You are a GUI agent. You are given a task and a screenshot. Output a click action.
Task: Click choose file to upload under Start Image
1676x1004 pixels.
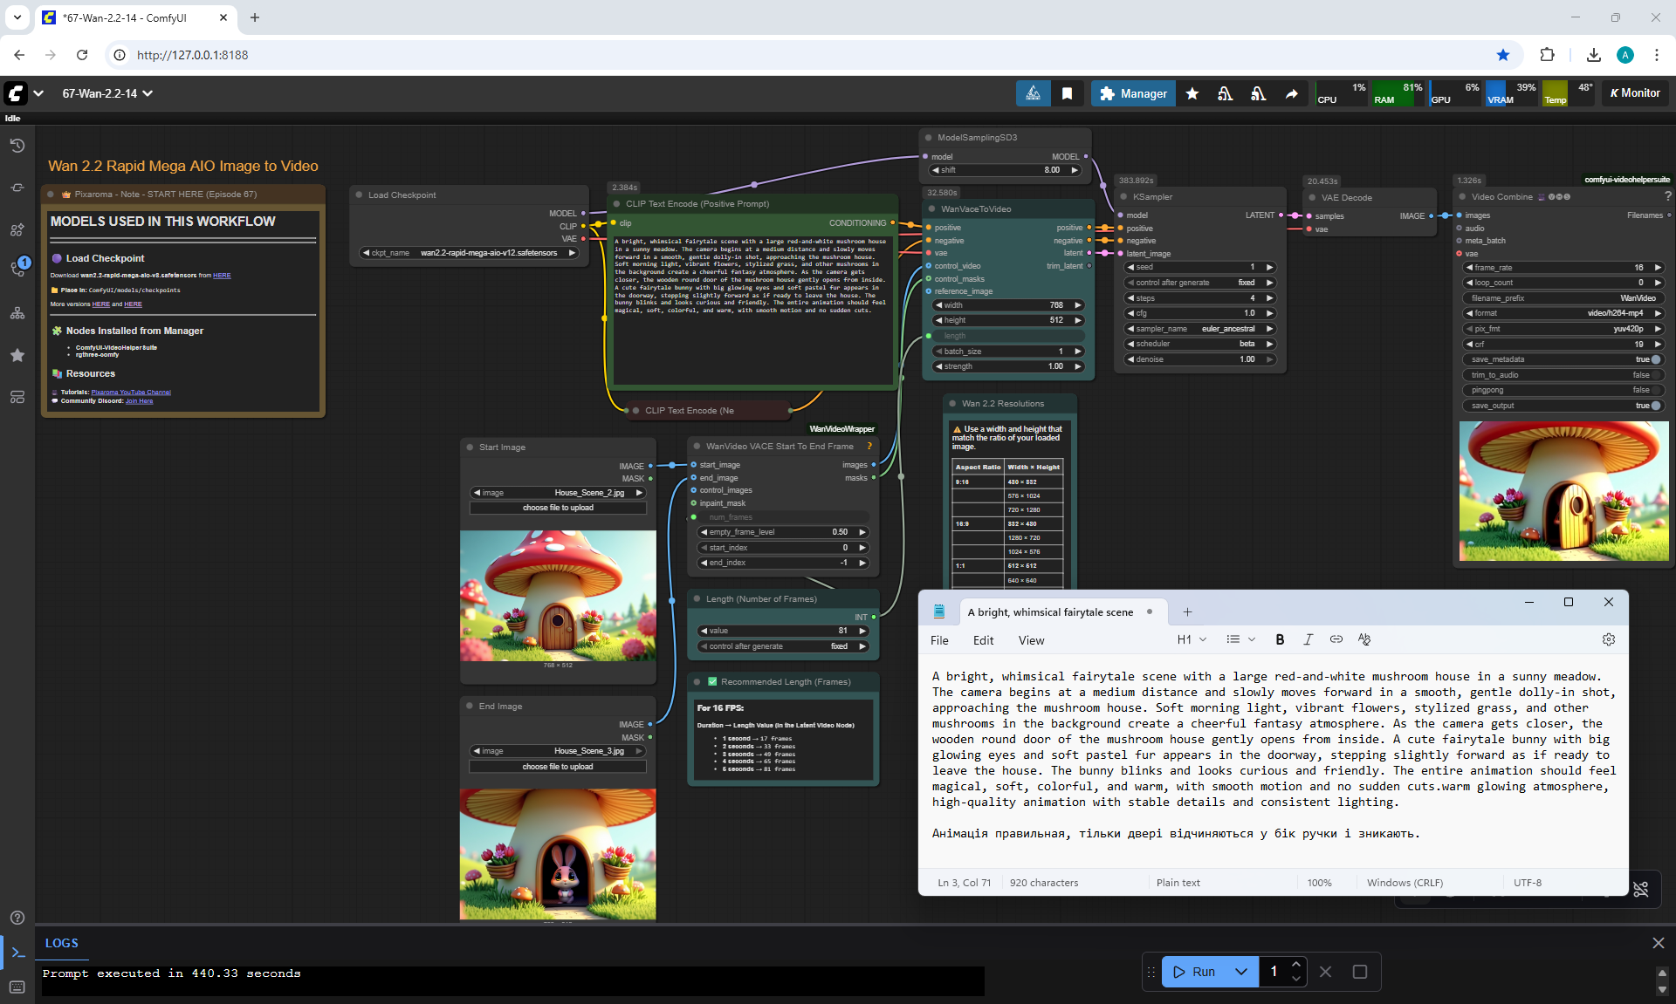(x=558, y=508)
